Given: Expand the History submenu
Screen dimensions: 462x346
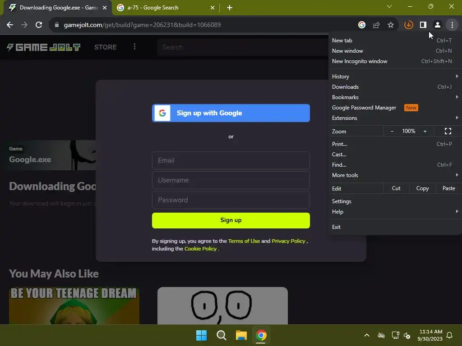Looking at the screenshot, I should (395, 76).
